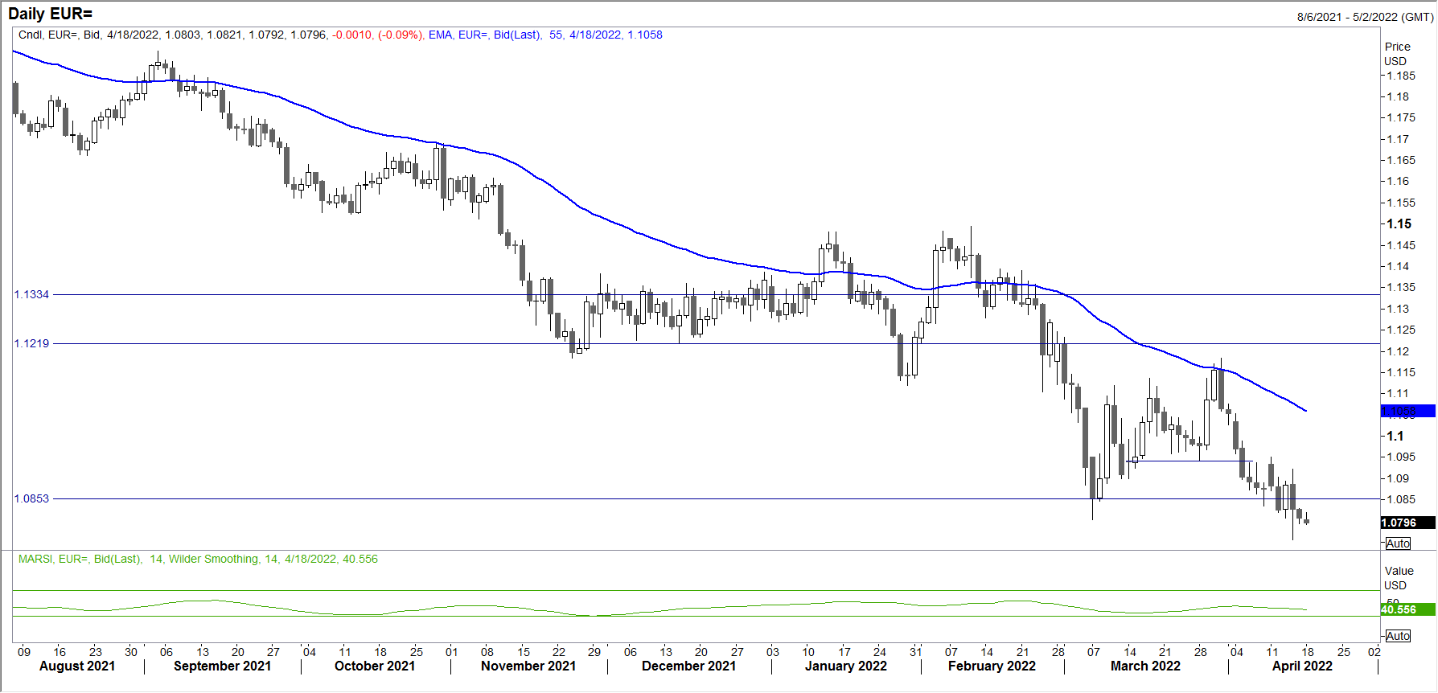Click the bold 1.15 price axis label
Viewport: 1438px width, 693px height.
pos(1399,224)
